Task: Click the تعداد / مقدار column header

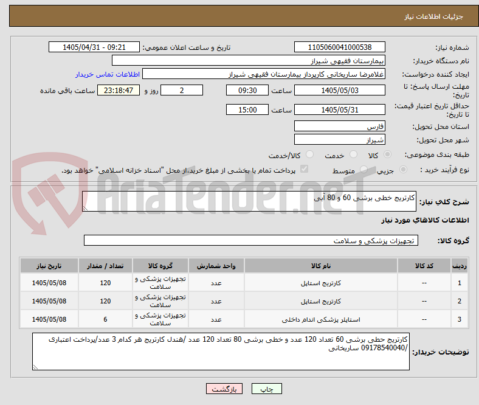Action: pos(105,266)
